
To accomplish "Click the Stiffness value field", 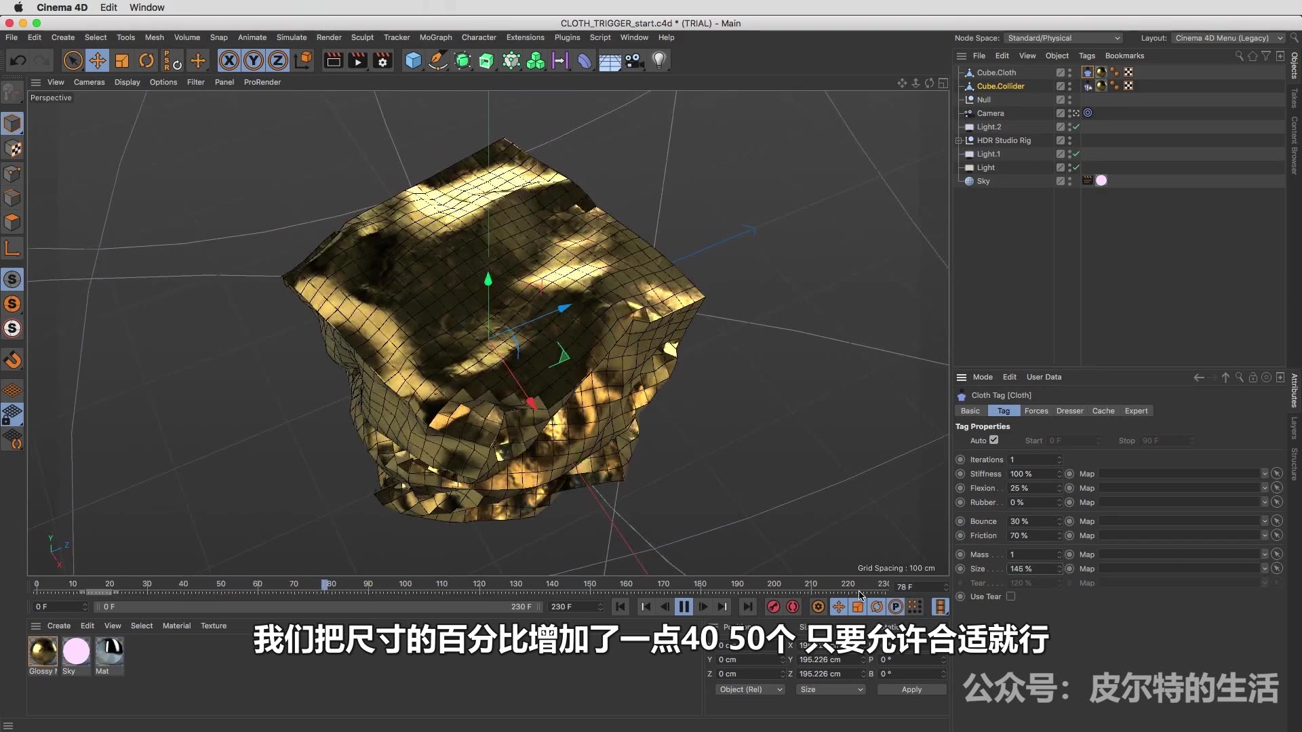I will point(1031,474).
